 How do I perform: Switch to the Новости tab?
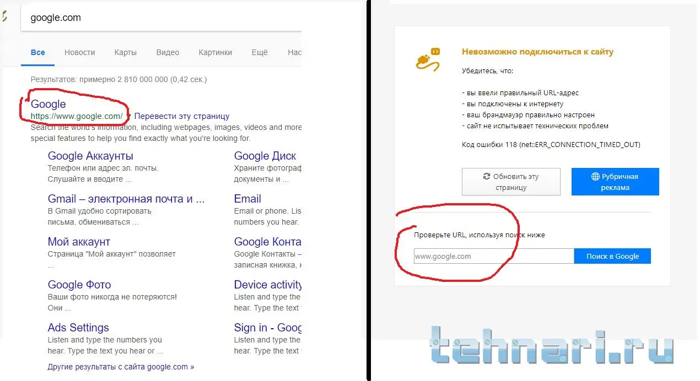click(80, 52)
